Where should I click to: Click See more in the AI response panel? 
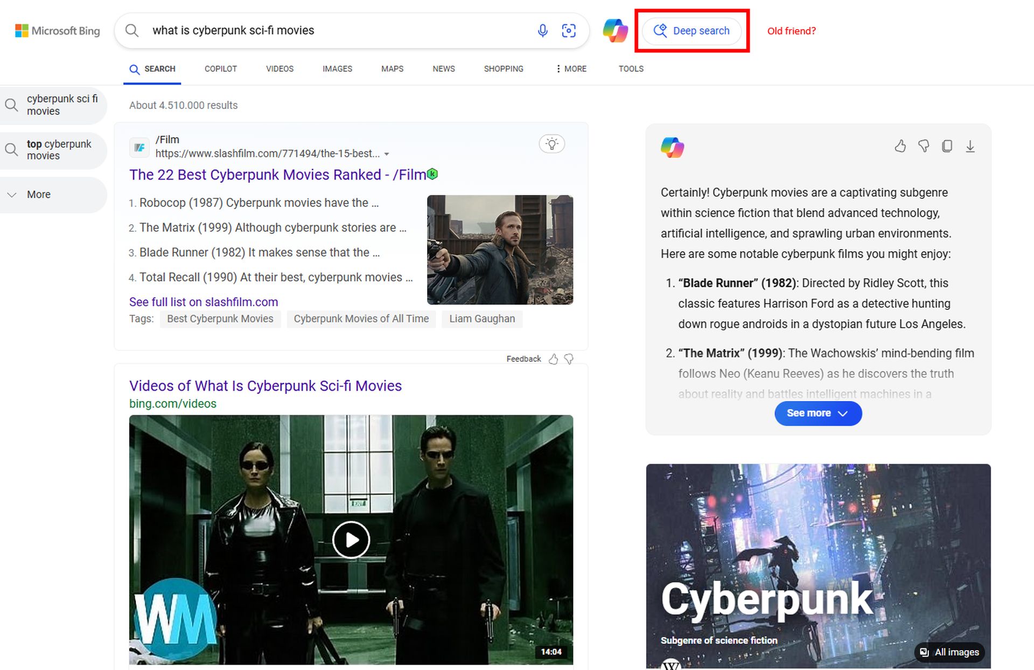click(x=818, y=413)
